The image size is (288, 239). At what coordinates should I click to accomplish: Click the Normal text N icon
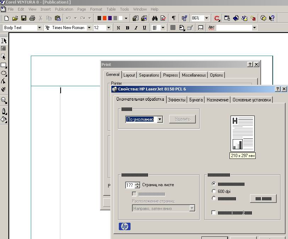click(118, 28)
